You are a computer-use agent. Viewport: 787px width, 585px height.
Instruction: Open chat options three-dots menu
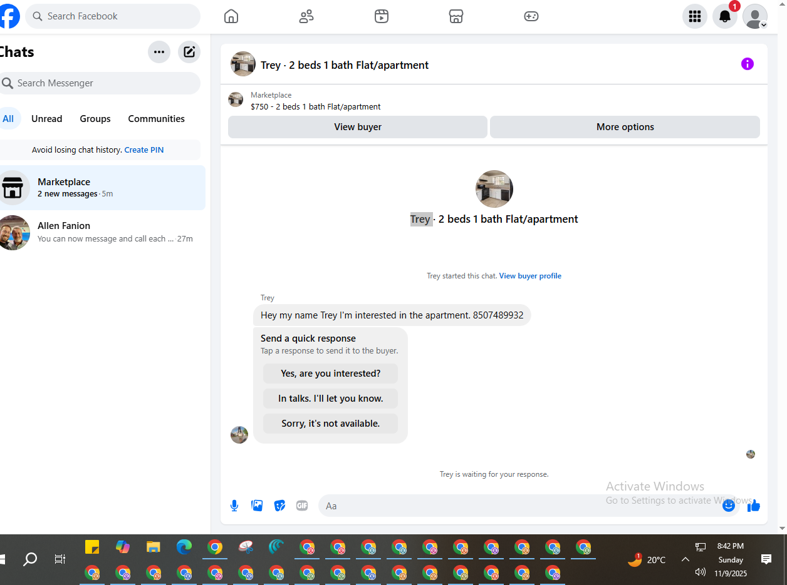tap(159, 52)
